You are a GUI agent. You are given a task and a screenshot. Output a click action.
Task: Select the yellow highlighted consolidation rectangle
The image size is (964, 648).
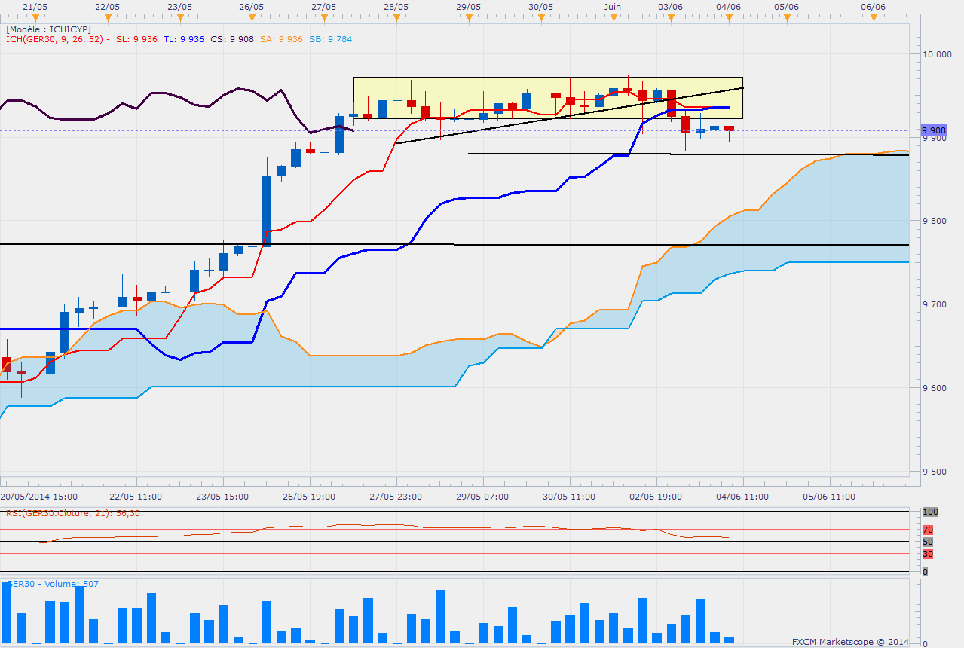[549, 98]
